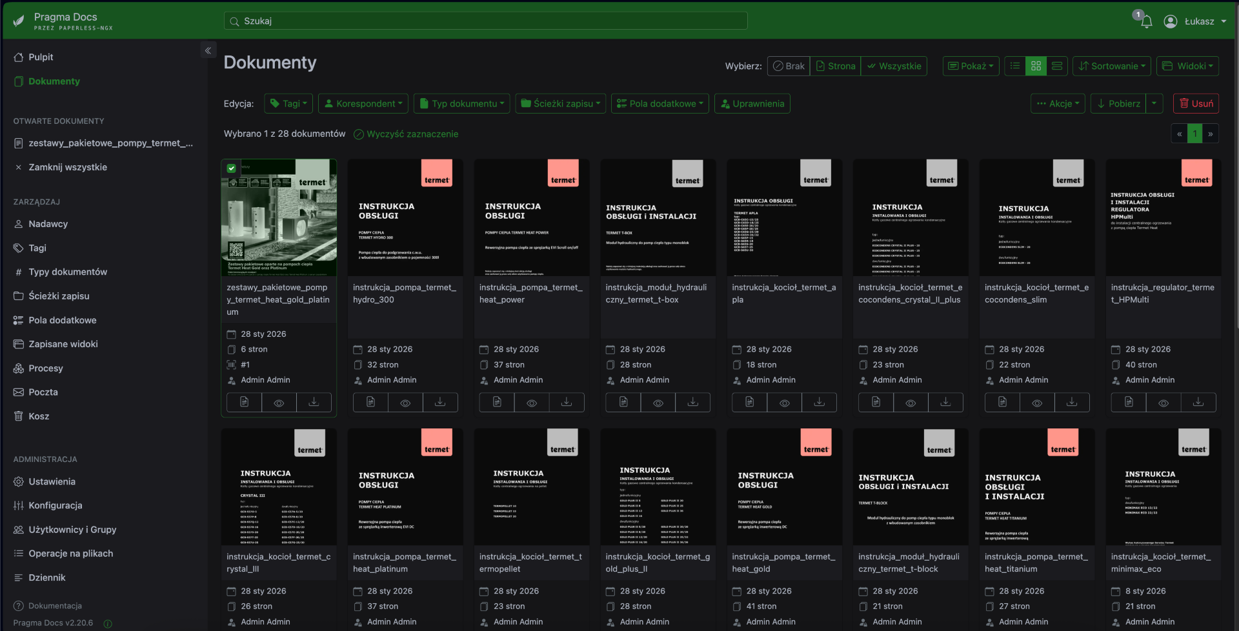Preview instrukcja_kociol_termet_ecocondens_crystal_II_plus with eye icon
1239x631 pixels.
coord(911,403)
